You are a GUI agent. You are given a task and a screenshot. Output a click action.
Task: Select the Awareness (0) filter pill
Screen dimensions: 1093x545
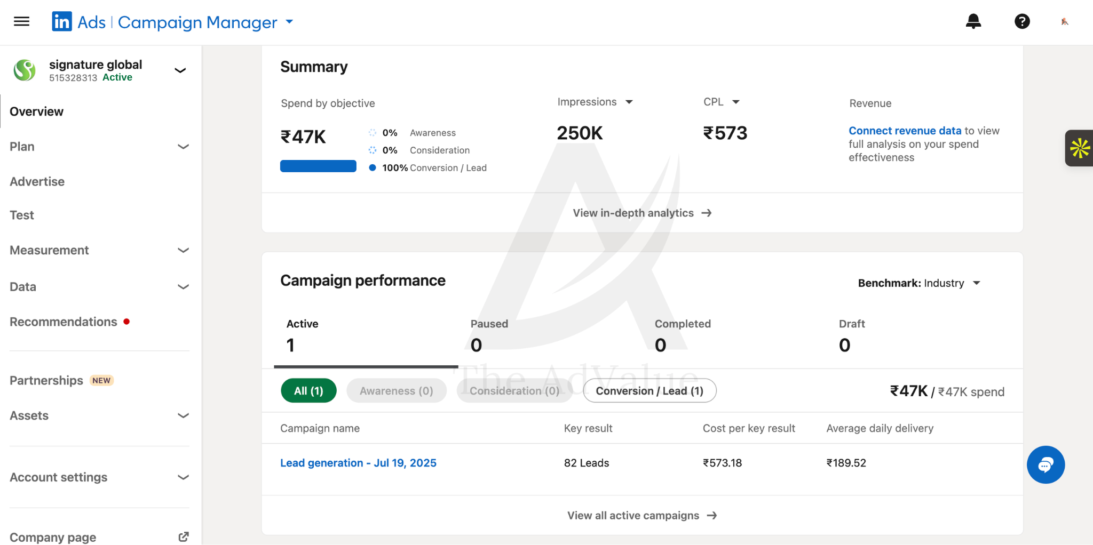pyautogui.click(x=396, y=391)
